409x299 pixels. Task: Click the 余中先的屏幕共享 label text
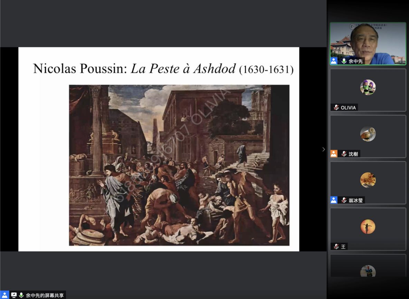(x=44, y=295)
